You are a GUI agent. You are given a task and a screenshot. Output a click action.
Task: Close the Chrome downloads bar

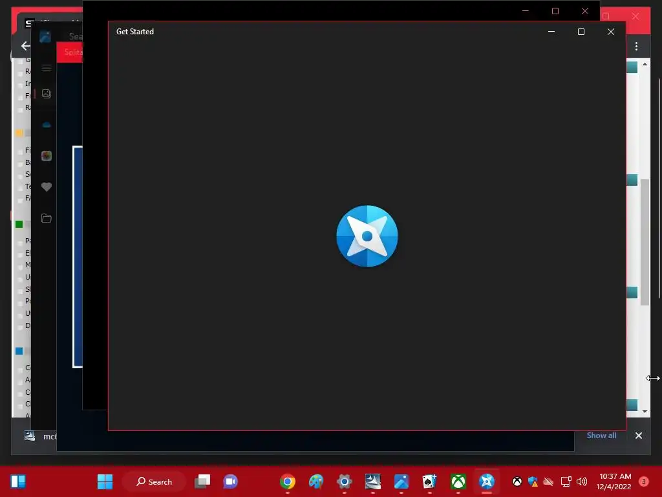(x=638, y=436)
